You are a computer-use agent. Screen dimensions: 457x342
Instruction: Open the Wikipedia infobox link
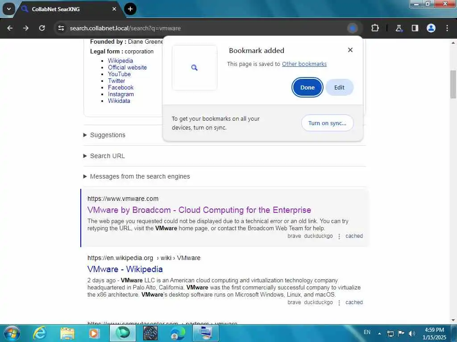pyautogui.click(x=120, y=61)
